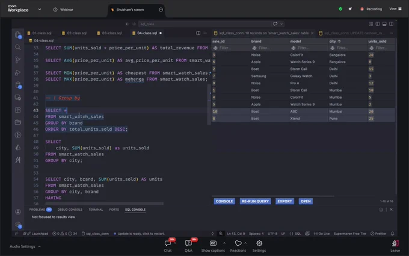
Task: Click the EXPORT button
Action: tap(284, 201)
